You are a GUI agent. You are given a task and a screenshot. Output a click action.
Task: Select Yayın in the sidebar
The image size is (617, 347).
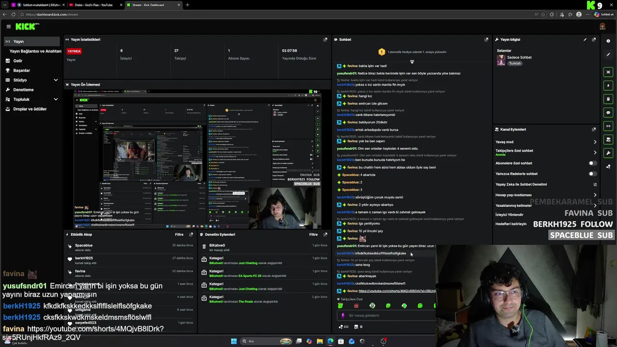[32, 41]
